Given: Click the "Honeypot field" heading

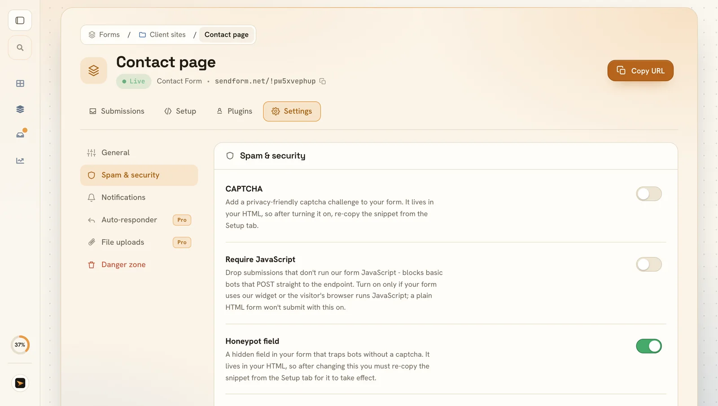Looking at the screenshot, I should [x=252, y=341].
